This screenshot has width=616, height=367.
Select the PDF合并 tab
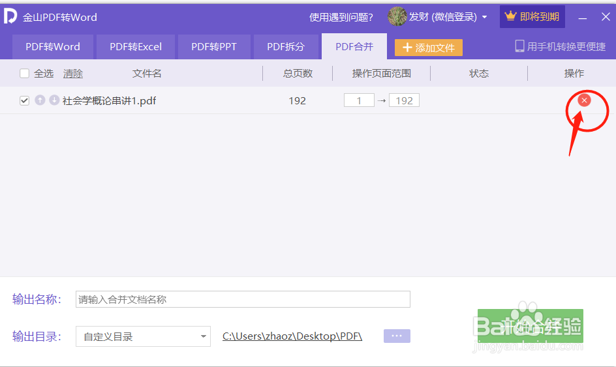pyautogui.click(x=354, y=47)
